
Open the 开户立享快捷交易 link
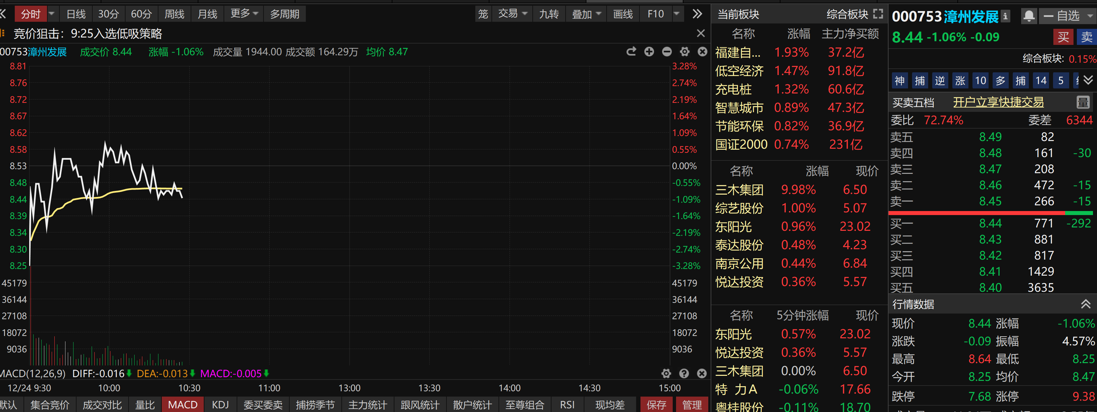coord(998,102)
